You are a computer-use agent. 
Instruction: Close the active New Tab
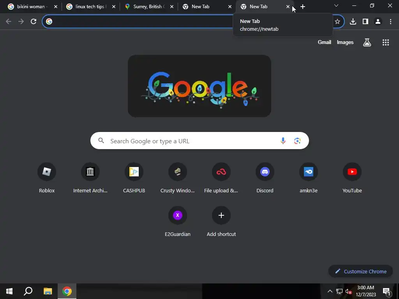pyautogui.click(x=288, y=7)
